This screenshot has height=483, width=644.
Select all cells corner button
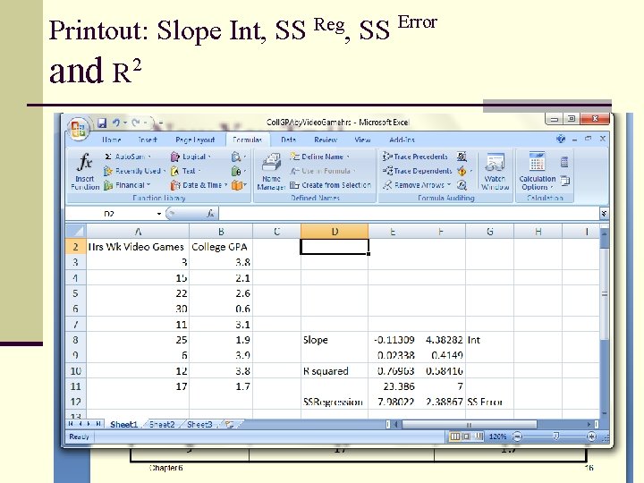(76, 232)
